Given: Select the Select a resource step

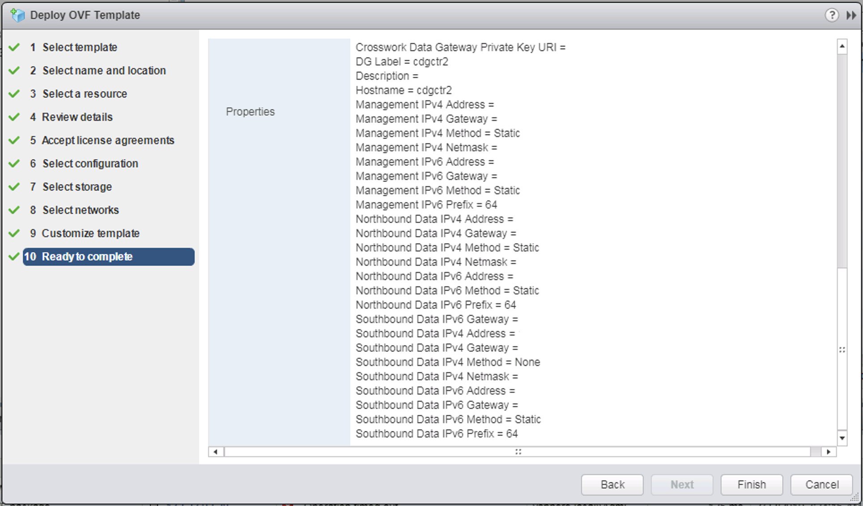Looking at the screenshot, I should click(x=85, y=94).
